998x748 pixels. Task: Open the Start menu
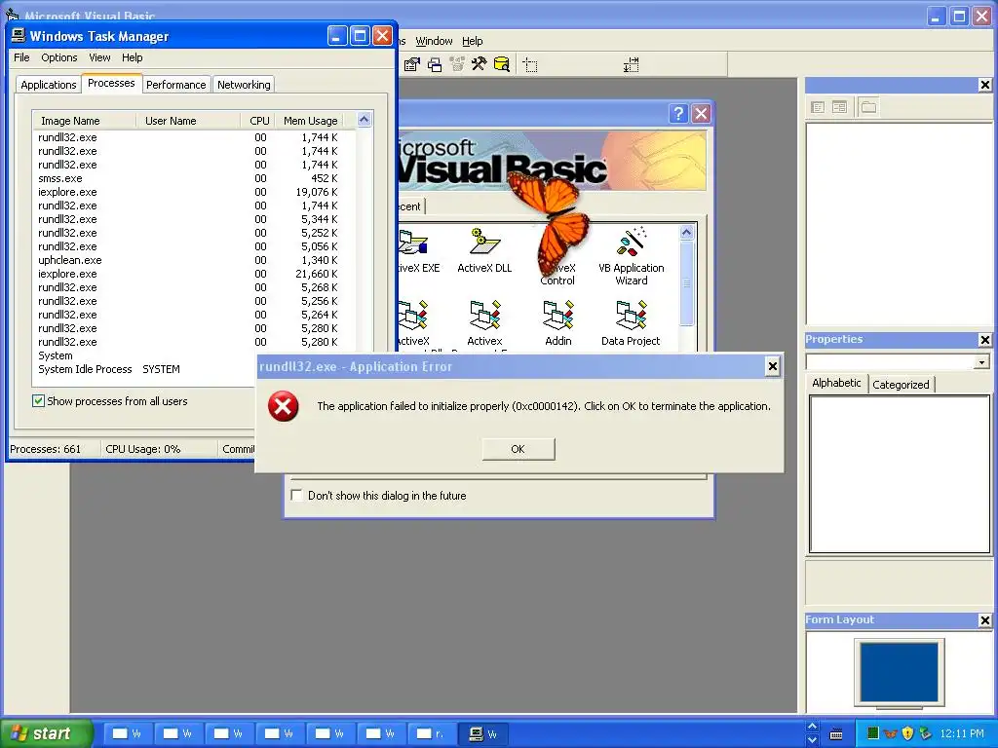pos(45,733)
